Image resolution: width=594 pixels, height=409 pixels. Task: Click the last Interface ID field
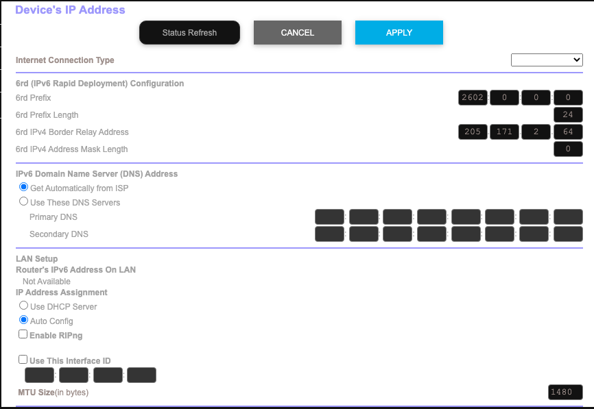point(141,375)
